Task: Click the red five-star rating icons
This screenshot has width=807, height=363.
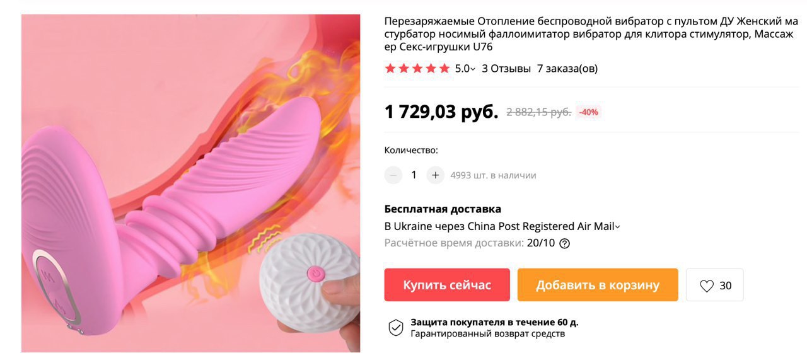Action: click(417, 69)
